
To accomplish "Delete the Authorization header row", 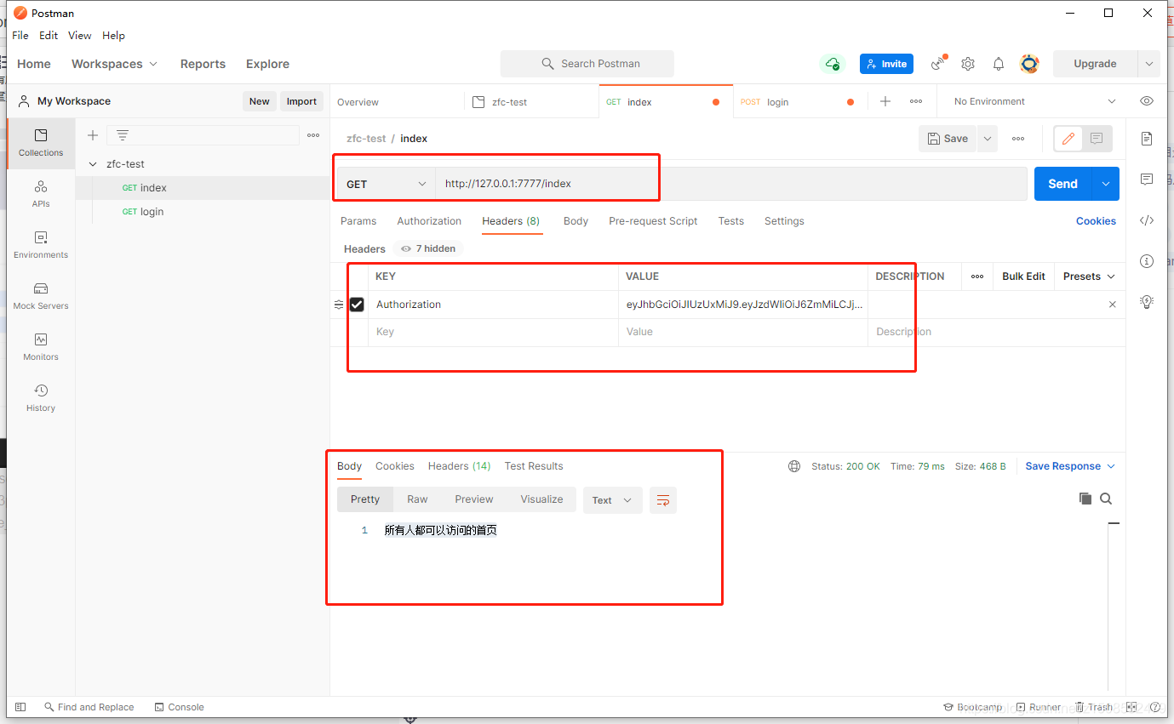I will (x=1112, y=305).
